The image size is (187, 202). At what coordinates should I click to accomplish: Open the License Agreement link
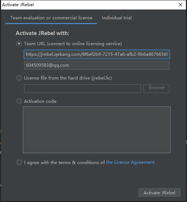(x=131, y=162)
